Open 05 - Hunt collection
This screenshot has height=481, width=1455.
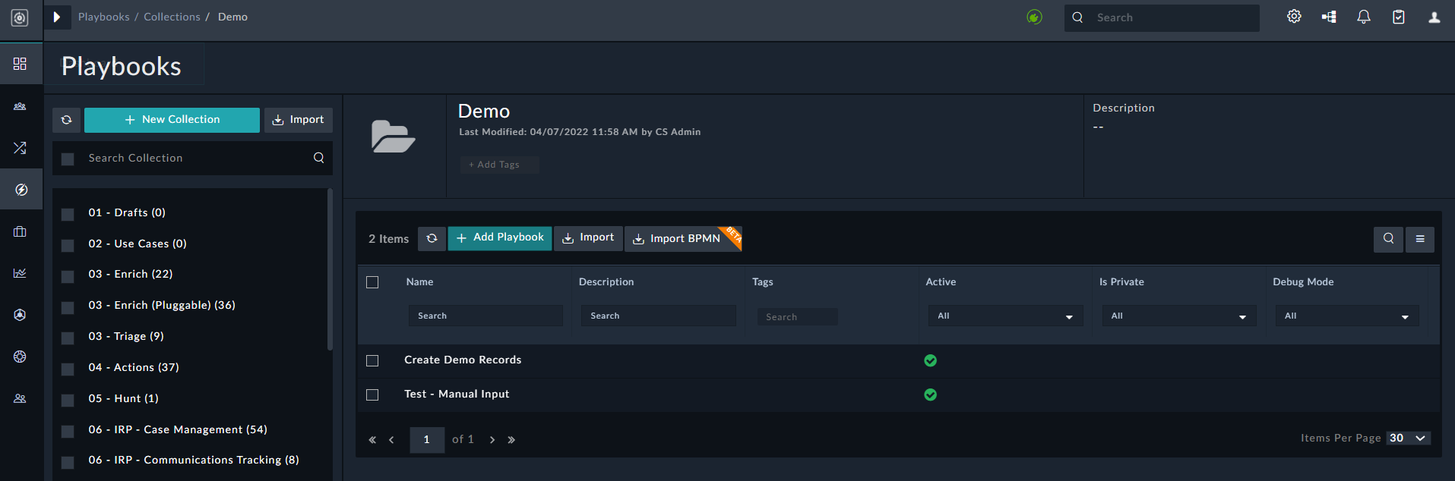pyautogui.click(x=123, y=398)
